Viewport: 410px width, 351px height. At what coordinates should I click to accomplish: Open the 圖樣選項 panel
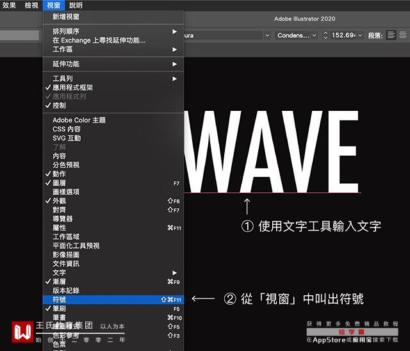[x=113, y=192]
